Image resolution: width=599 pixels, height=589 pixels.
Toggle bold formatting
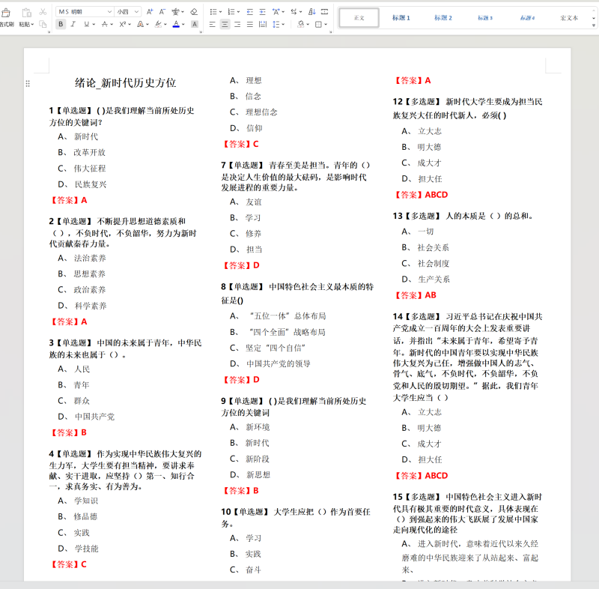click(x=61, y=25)
